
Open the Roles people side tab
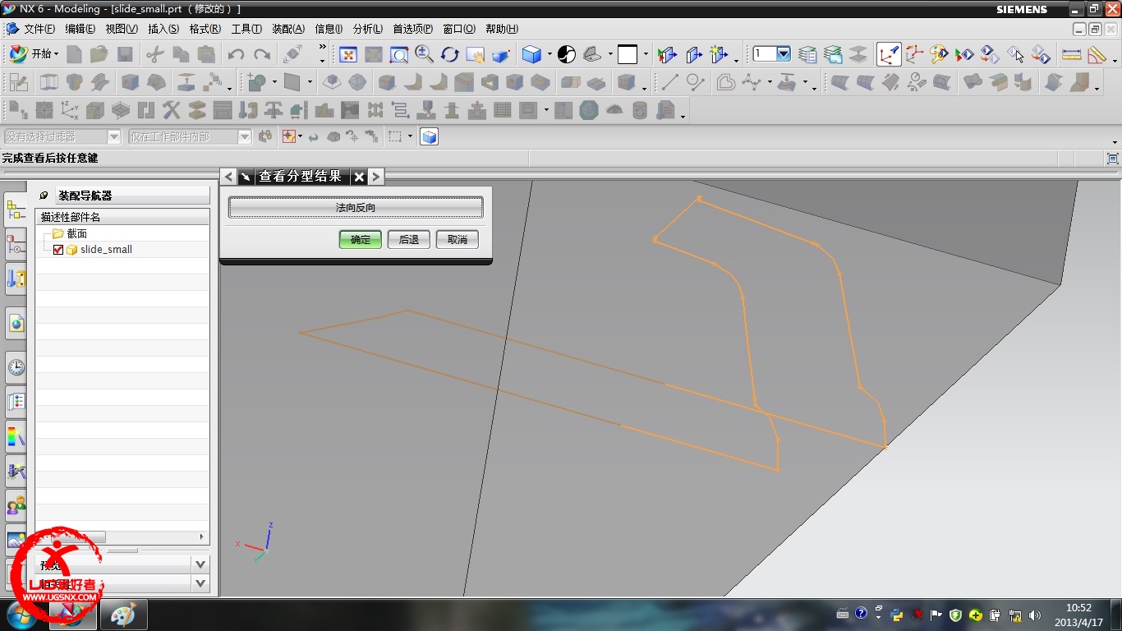16,505
